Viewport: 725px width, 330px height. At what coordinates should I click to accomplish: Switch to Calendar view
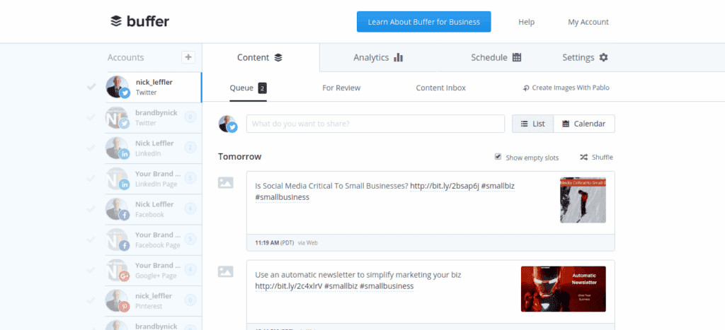click(x=584, y=124)
